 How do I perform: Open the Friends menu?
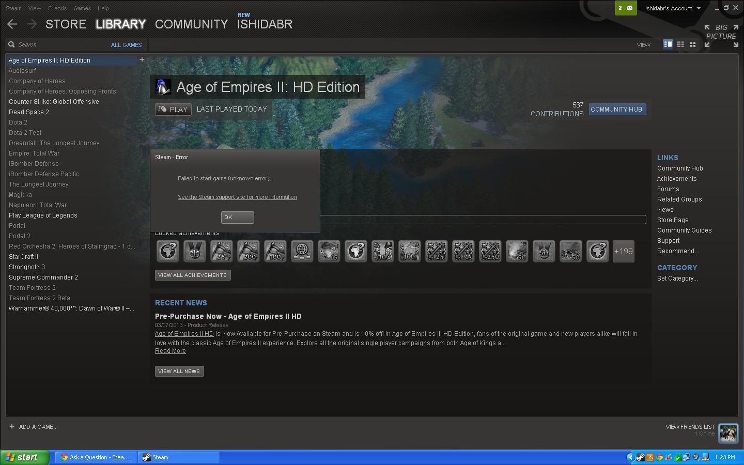point(57,8)
